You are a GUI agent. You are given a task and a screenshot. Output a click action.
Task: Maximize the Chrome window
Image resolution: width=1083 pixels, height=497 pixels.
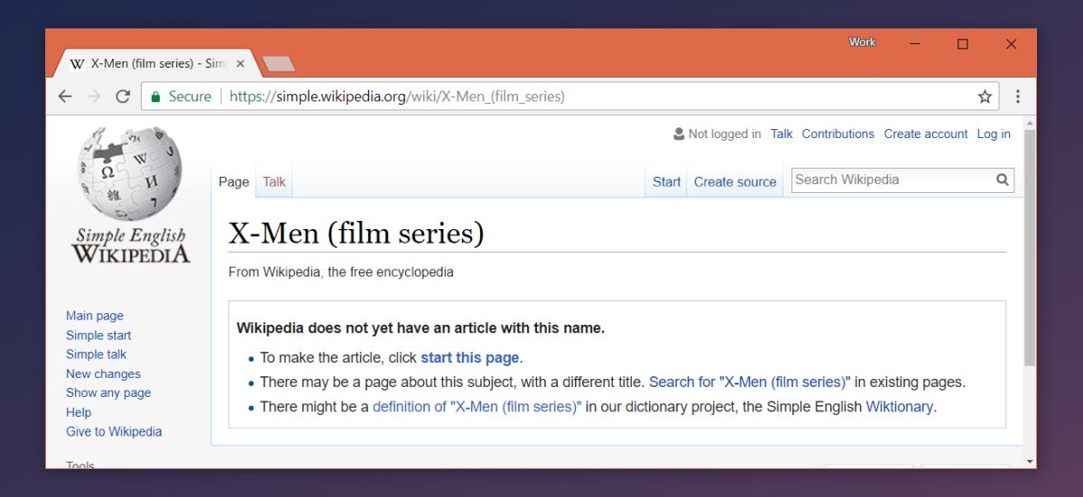pos(963,43)
